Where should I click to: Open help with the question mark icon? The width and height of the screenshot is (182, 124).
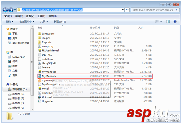pyautogui.click(x=175, y=21)
